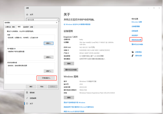Open the 提供反馈 link

click(139, 56)
